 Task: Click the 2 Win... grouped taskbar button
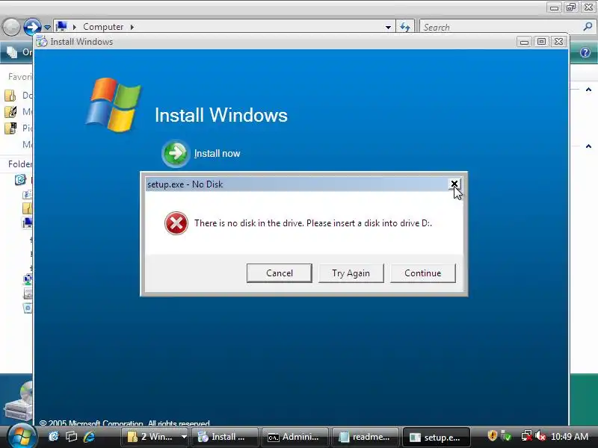[150, 437]
